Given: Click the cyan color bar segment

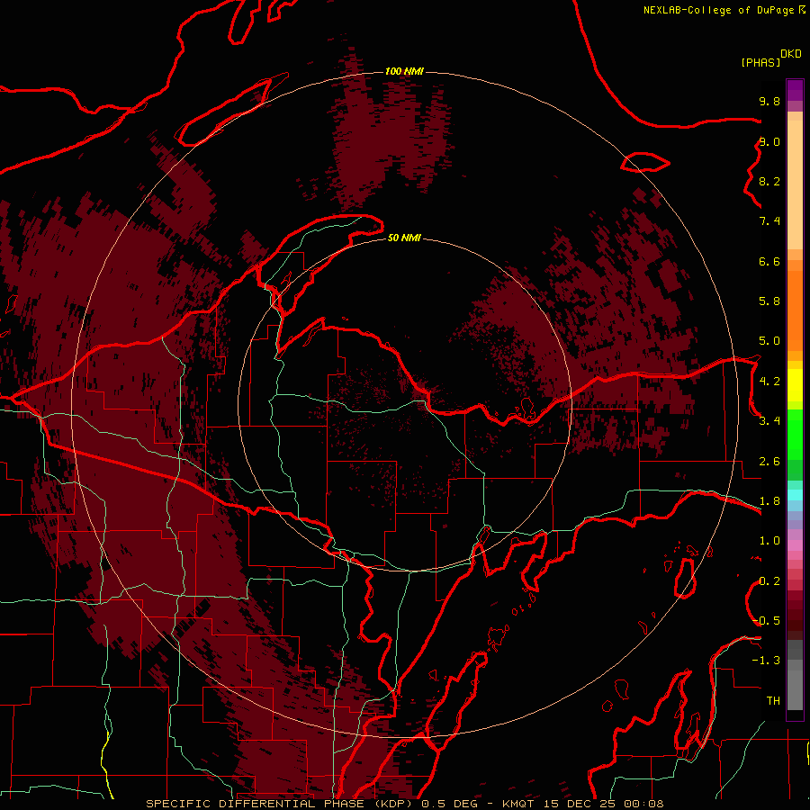Looking at the screenshot, I should [x=795, y=494].
